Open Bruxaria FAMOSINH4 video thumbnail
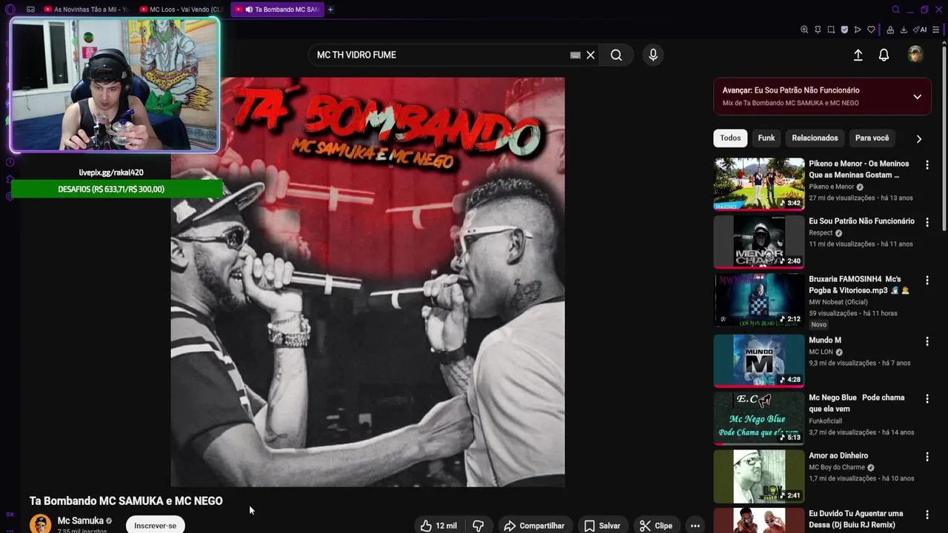The image size is (948, 533). point(758,300)
